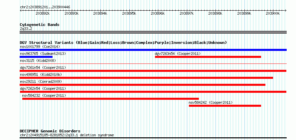296x140 pixels.
Task: Click the red esv29211 variant bar
Action: point(143,85)
